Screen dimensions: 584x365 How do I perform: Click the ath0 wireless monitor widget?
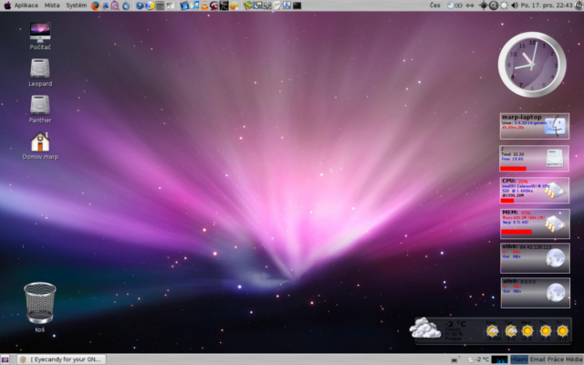tap(536, 293)
